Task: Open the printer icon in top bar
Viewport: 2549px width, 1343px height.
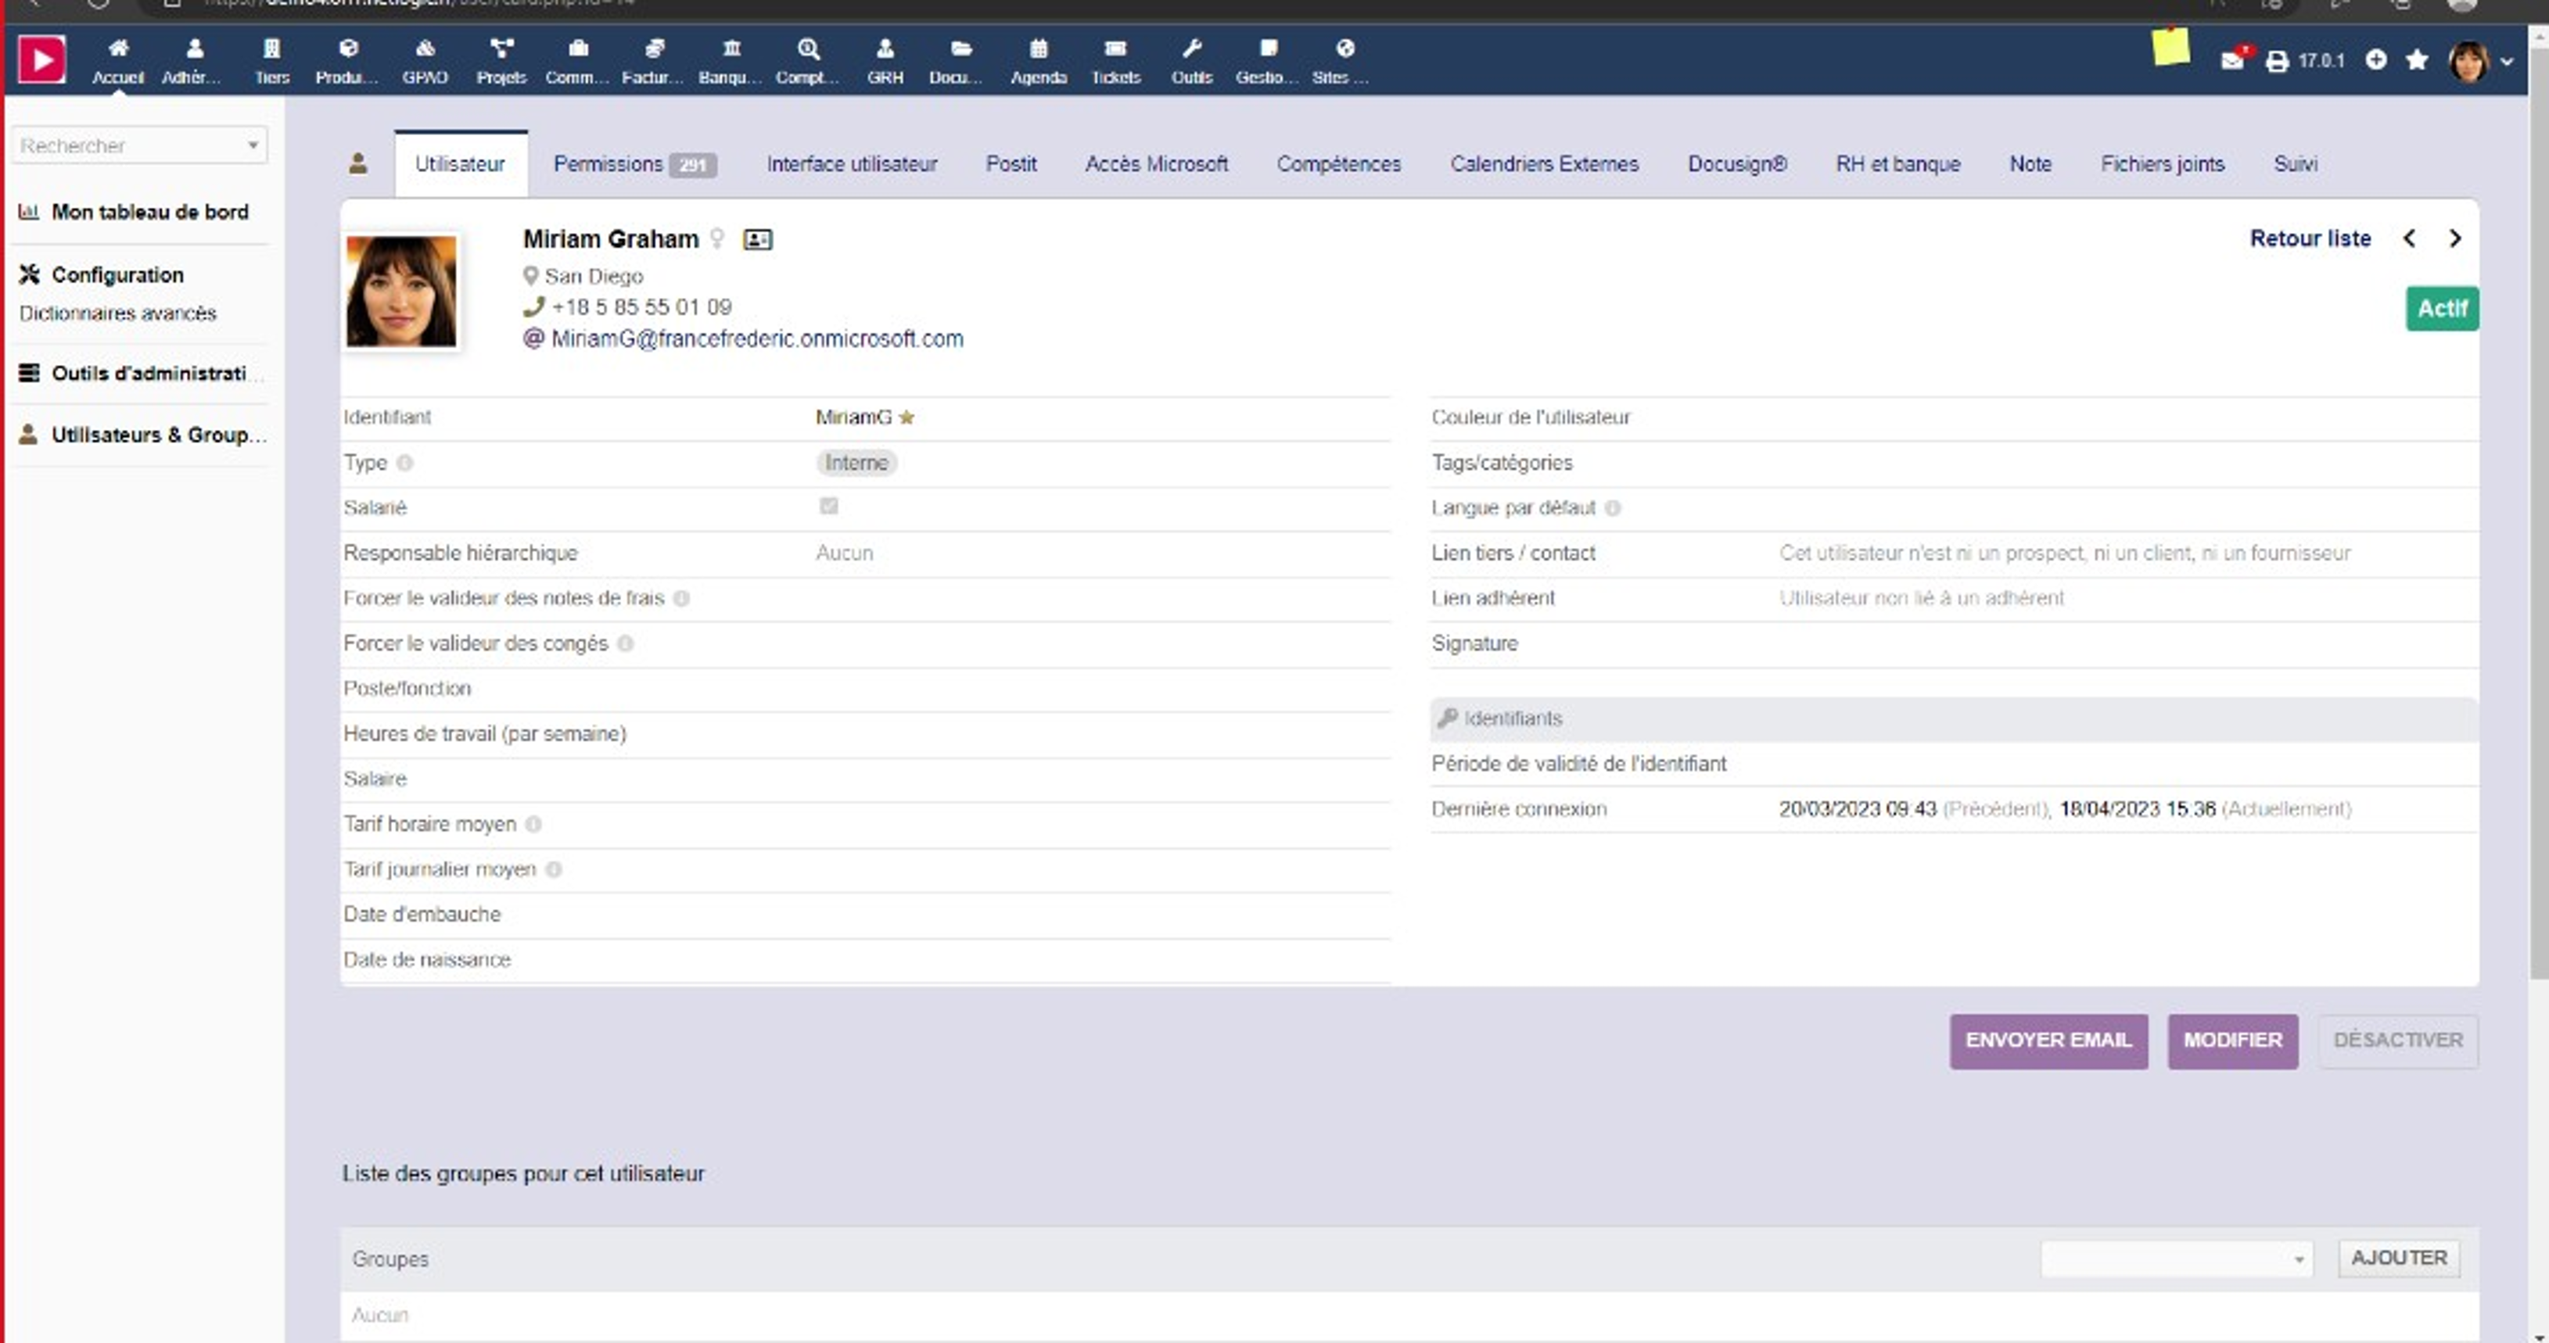Action: pos(2277,61)
